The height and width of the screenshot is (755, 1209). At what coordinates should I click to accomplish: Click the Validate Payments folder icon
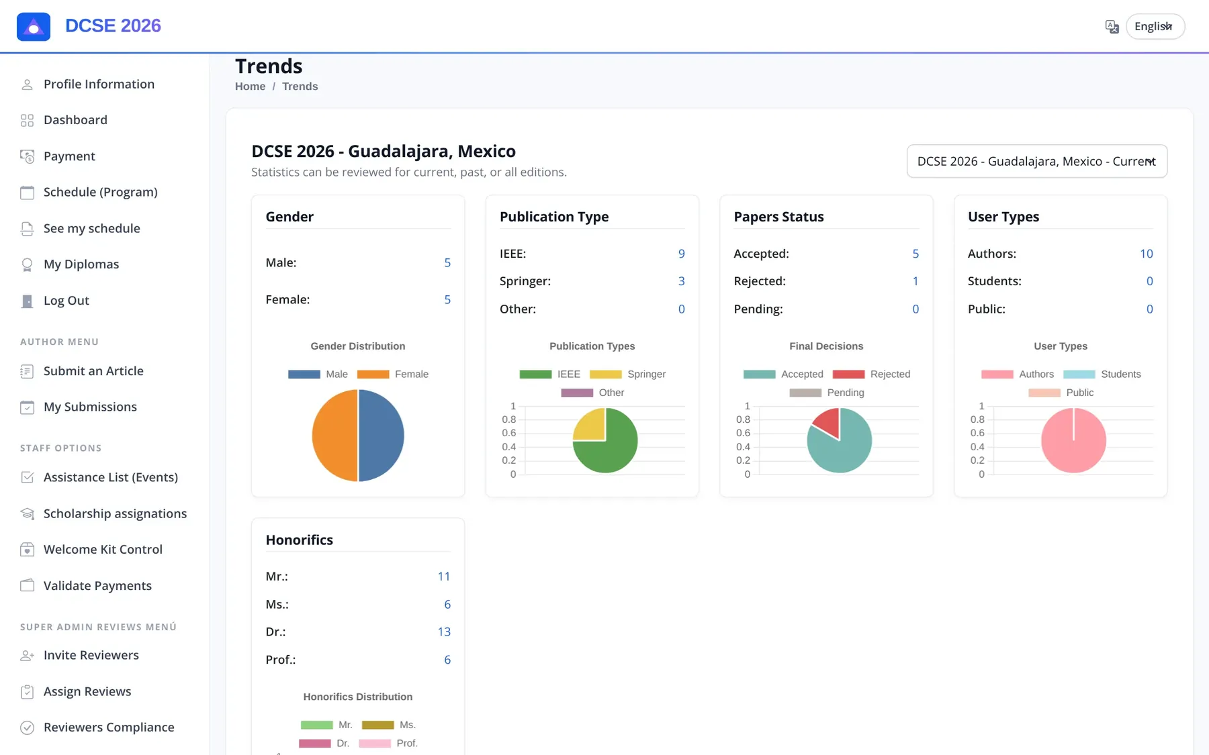tap(27, 586)
